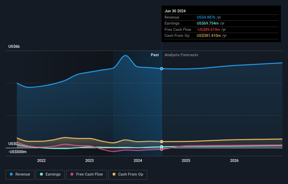Viewport: 288px width, 184px height.
Task: Click the US$381.410m cash from op value
Action: coord(209,36)
